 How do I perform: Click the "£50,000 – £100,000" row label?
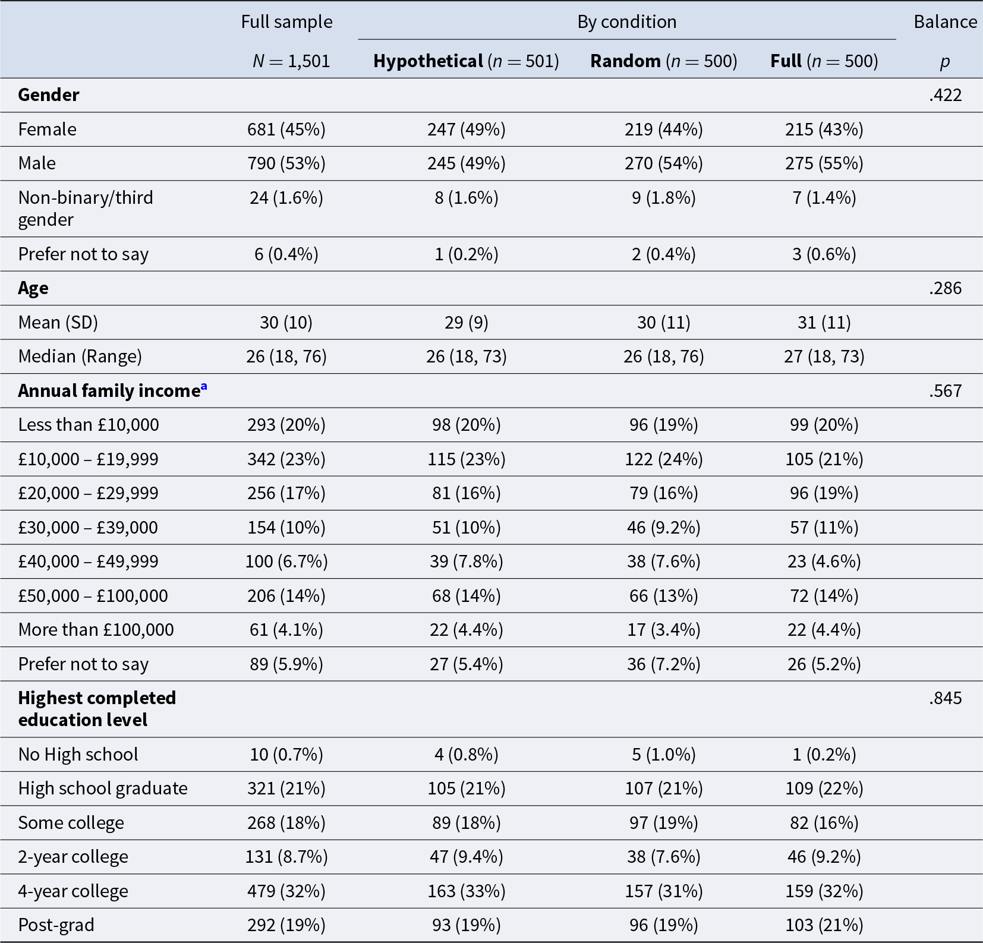coord(93,596)
